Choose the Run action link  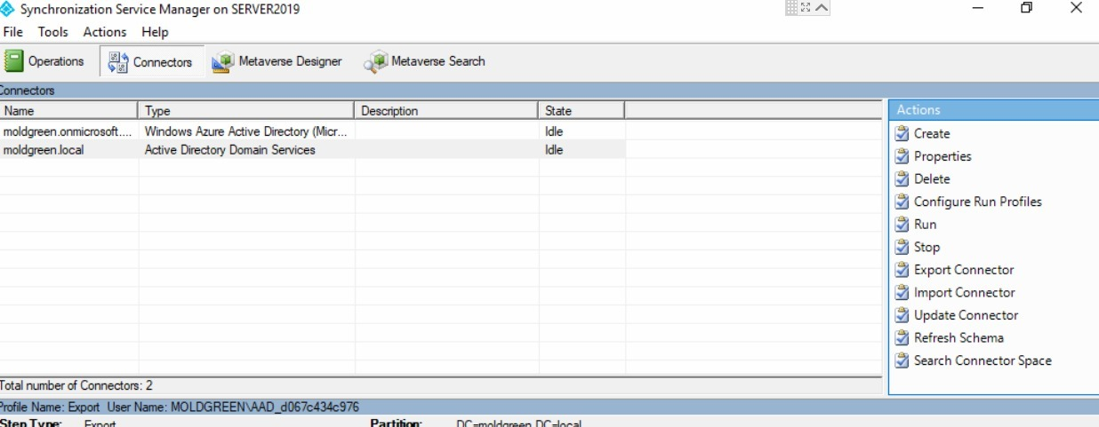click(x=925, y=225)
